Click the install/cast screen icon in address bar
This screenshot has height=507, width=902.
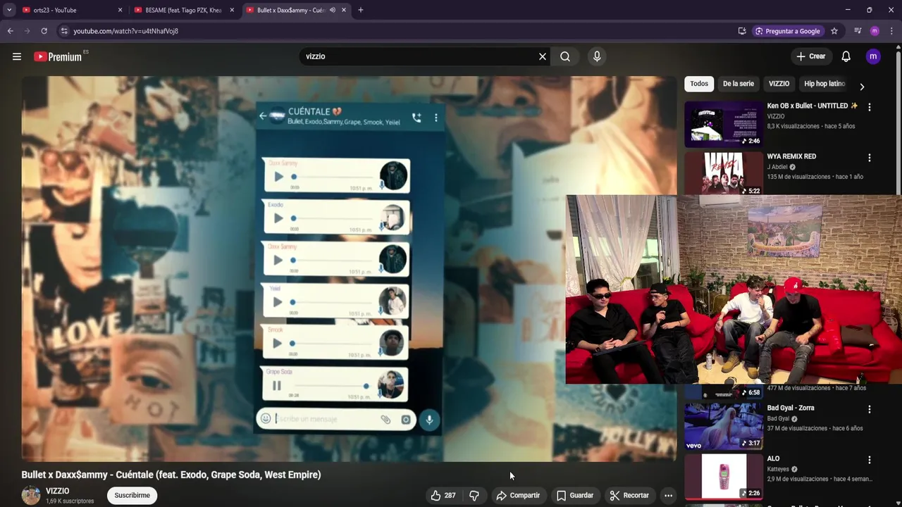pyautogui.click(x=742, y=31)
